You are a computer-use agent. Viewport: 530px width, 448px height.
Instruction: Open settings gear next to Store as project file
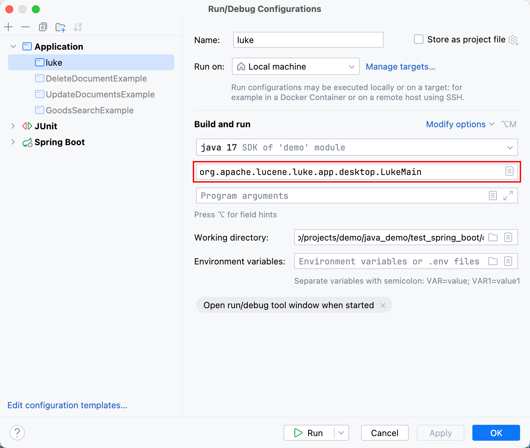513,40
